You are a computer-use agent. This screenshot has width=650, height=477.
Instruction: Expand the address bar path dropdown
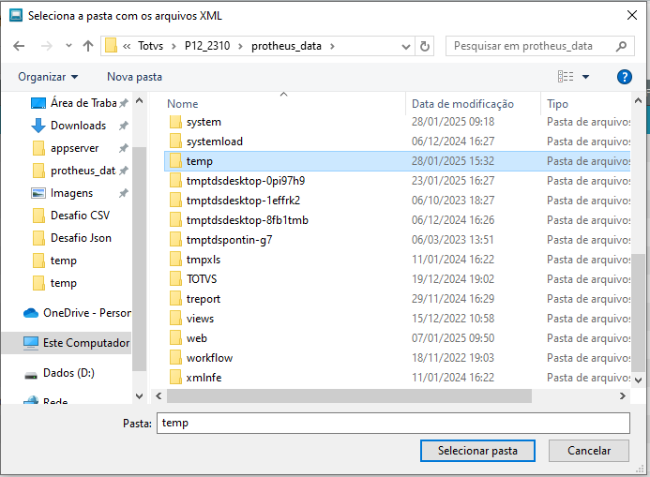(406, 46)
